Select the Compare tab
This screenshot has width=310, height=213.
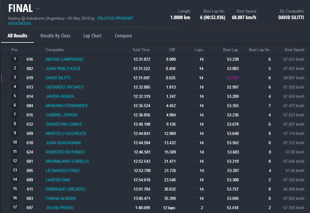point(123,36)
